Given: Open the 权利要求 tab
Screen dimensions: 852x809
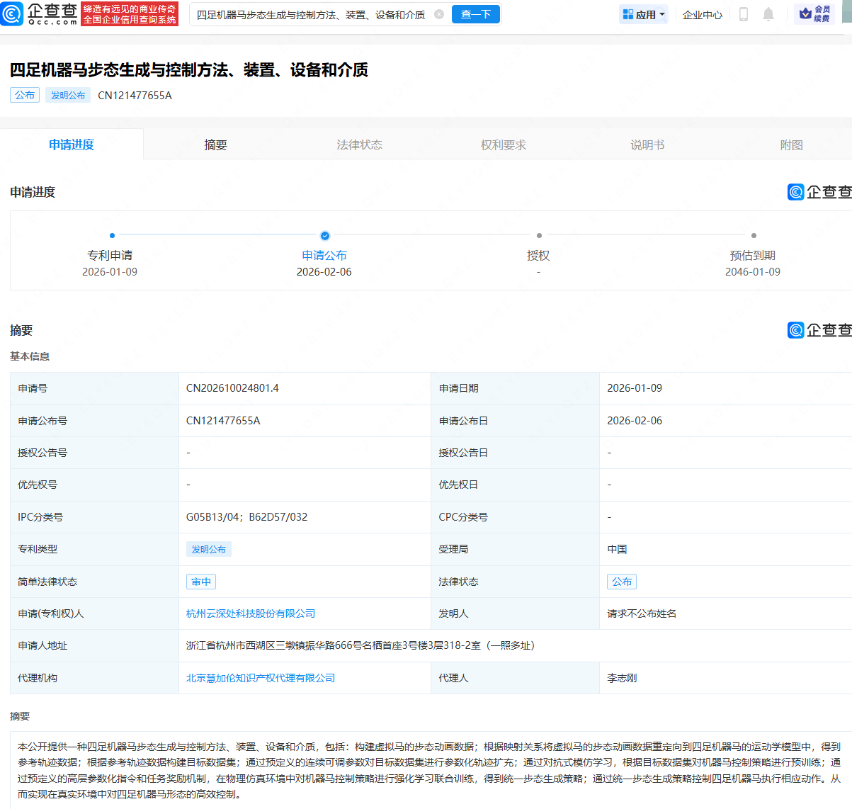Looking at the screenshot, I should click(x=503, y=145).
